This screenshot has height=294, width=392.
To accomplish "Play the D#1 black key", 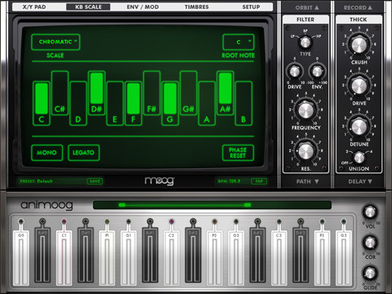I will tap(86, 255).
